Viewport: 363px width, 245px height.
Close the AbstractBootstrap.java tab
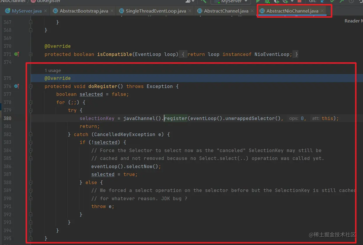(x=113, y=11)
